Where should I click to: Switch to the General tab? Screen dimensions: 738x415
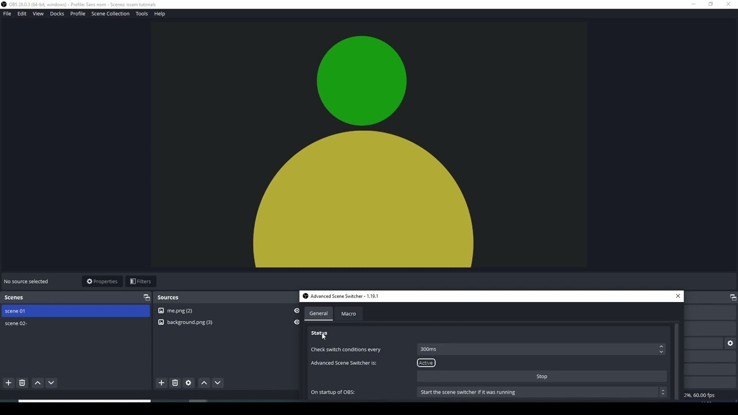point(318,314)
